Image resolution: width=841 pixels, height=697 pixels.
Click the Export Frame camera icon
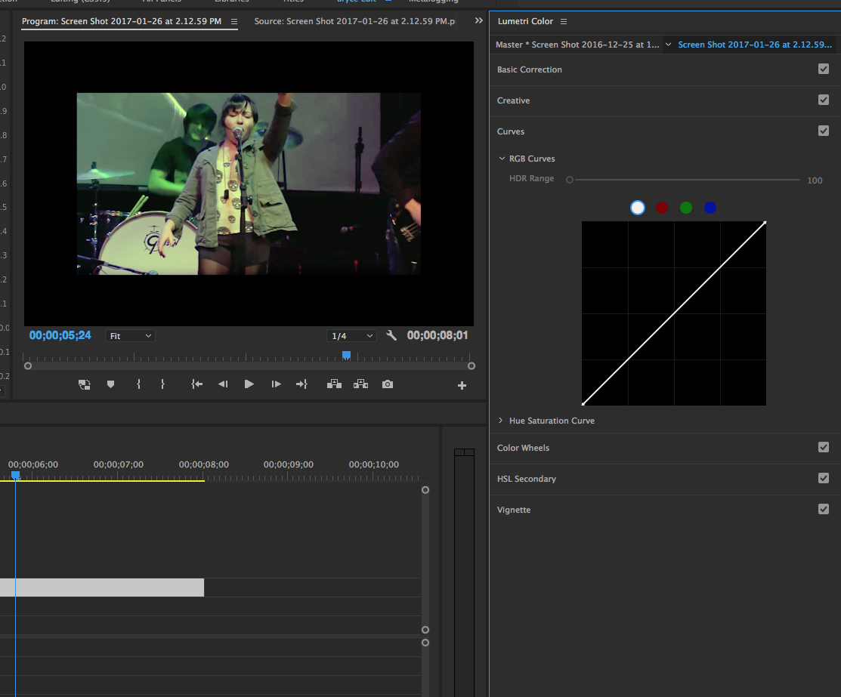click(x=388, y=384)
